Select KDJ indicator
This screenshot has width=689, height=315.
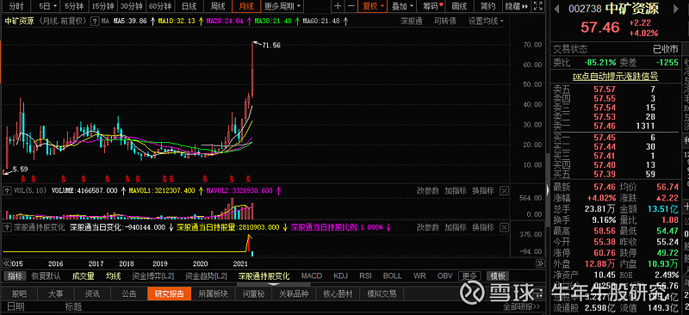point(340,276)
